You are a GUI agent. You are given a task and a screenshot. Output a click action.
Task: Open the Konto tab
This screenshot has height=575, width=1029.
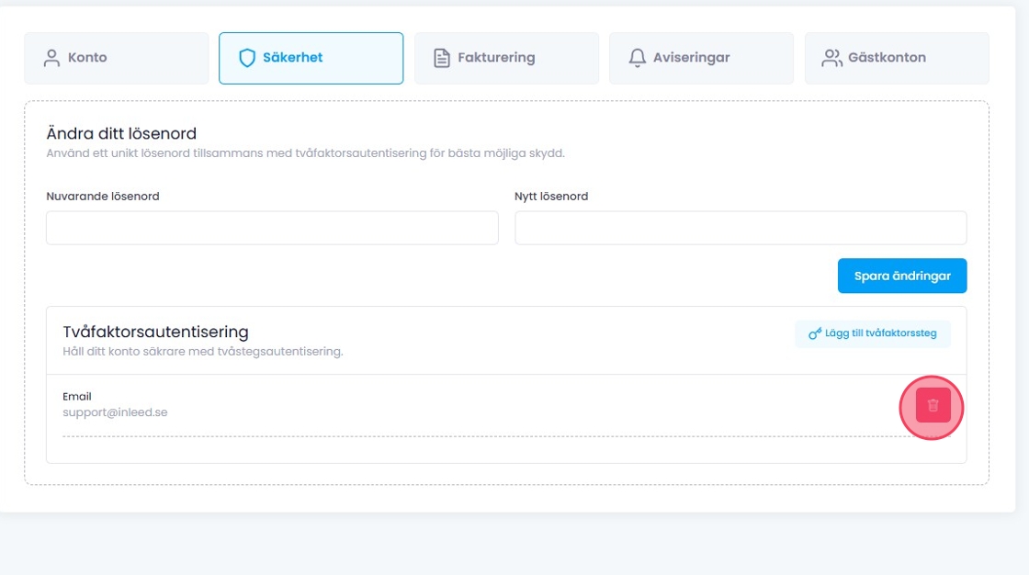117,58
